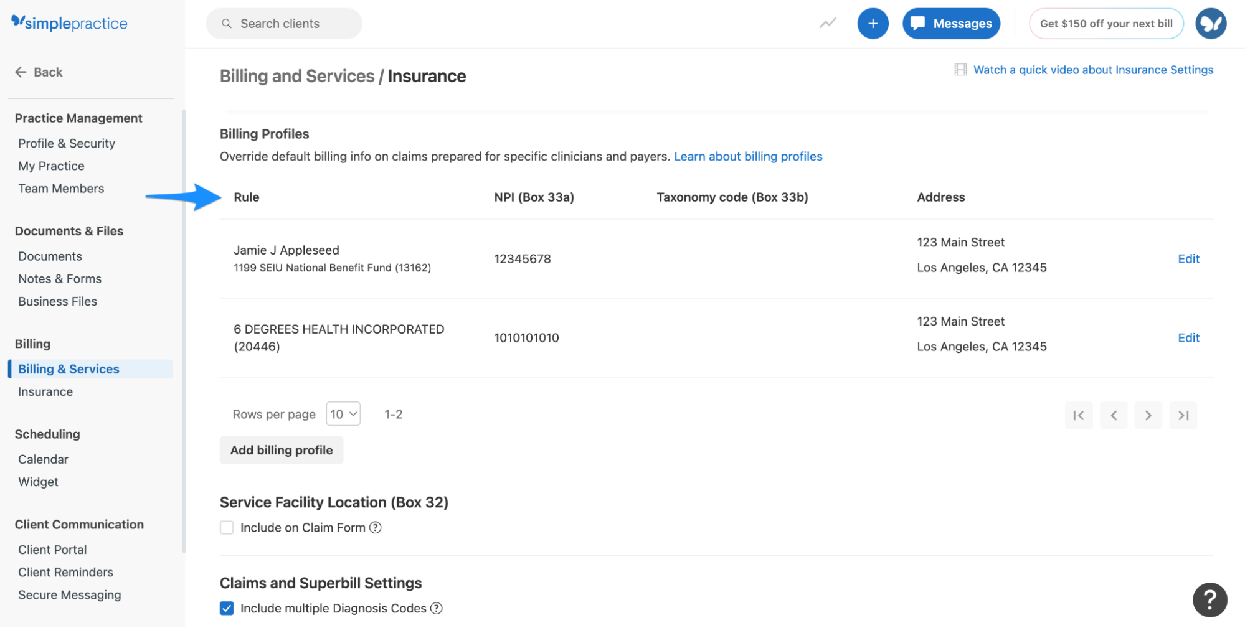Open the Learn about billing profiles link
Screen dimensions: 1245x628
click(x=747, y=156)
